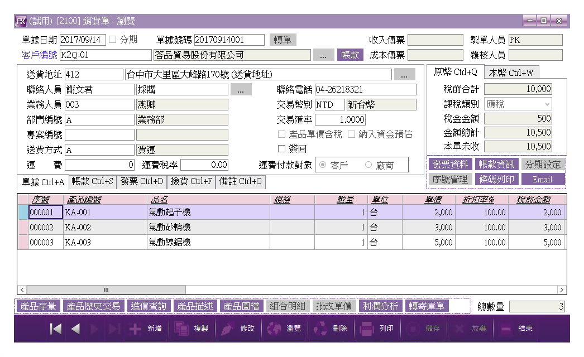Click the 轉單 button
584x357 pixels.
283,40
